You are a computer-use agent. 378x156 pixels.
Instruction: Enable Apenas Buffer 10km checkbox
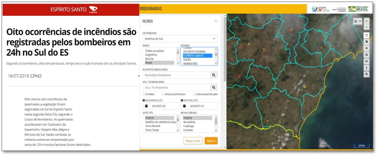[194, 94]
